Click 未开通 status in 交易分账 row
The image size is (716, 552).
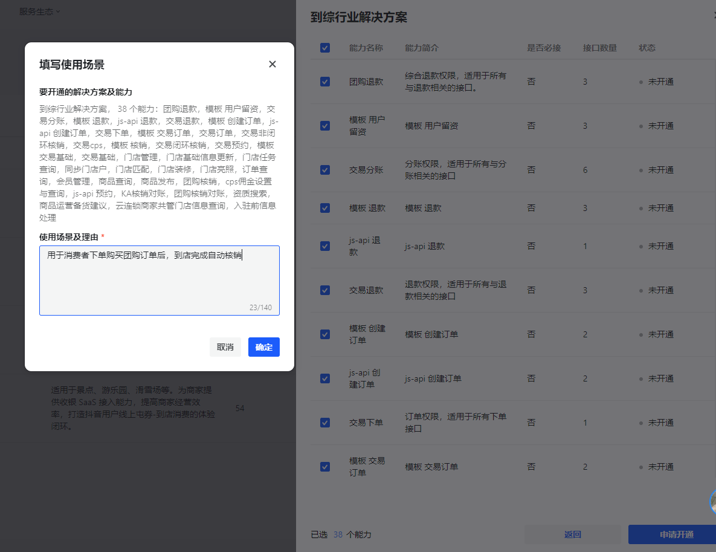coord(661,170)
